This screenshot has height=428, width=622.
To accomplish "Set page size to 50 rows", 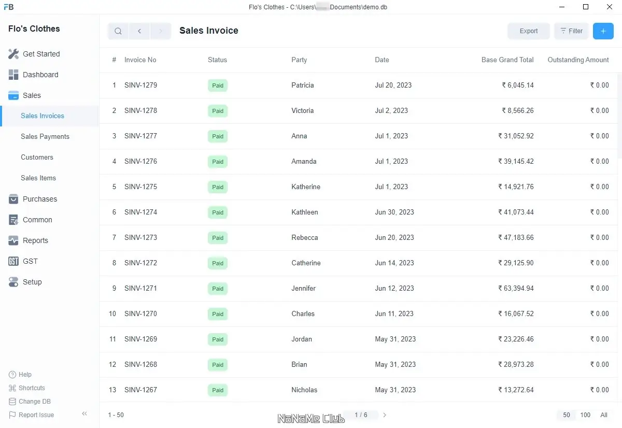I will [567, 415].
